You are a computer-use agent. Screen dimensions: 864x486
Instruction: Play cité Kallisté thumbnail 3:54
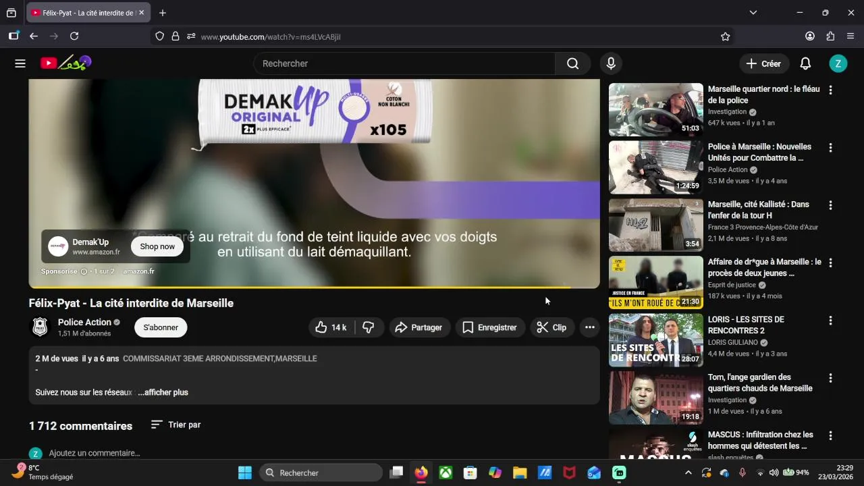[x=656, y=225]
